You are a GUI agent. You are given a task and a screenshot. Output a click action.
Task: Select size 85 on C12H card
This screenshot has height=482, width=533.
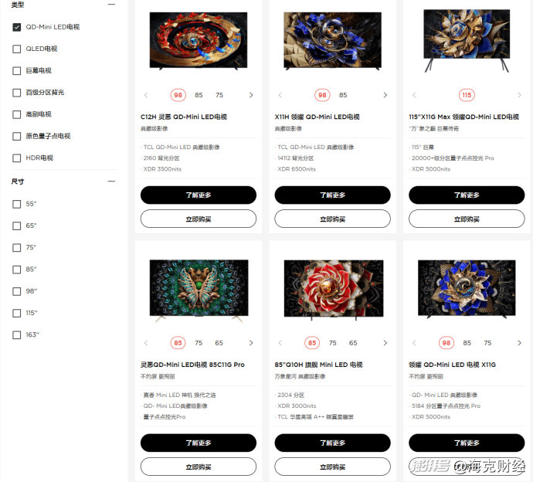pos(199,95)
